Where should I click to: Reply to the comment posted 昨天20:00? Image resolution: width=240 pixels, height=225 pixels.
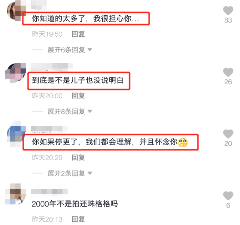click(78, 96)
